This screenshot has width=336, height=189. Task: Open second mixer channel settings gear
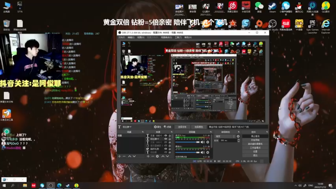(207, 152)
